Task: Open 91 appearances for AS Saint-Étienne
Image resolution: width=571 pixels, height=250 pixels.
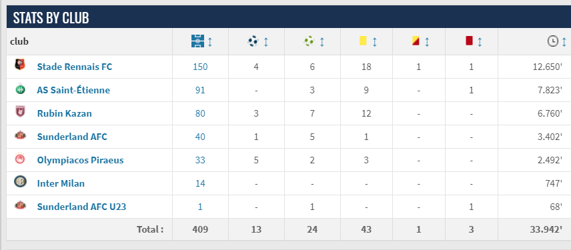Action: pos(200,90)
